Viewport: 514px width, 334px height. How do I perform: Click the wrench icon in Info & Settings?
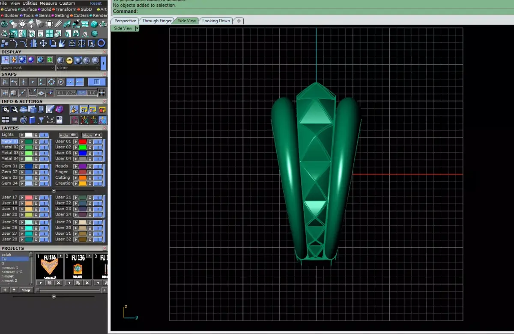pyautogui.click(x=15, y=109)
